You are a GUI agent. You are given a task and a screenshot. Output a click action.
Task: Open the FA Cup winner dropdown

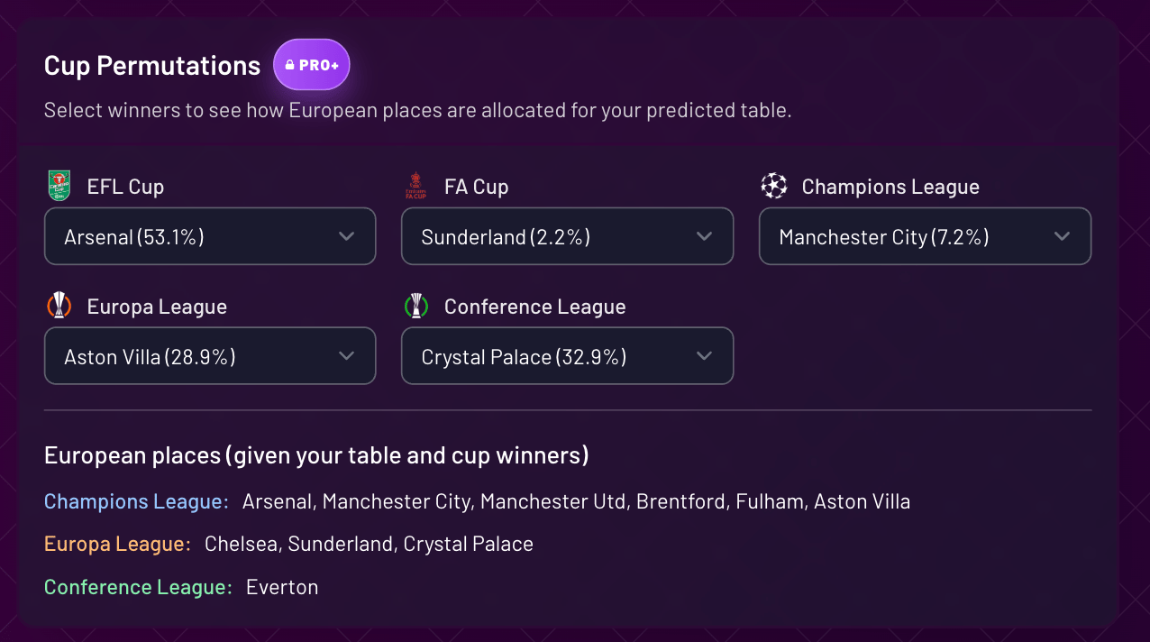coord(567,237)
